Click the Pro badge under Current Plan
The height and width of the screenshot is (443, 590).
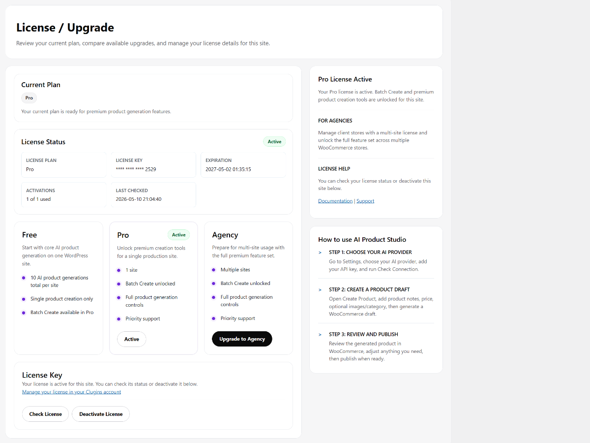click(x=29, y=98)
